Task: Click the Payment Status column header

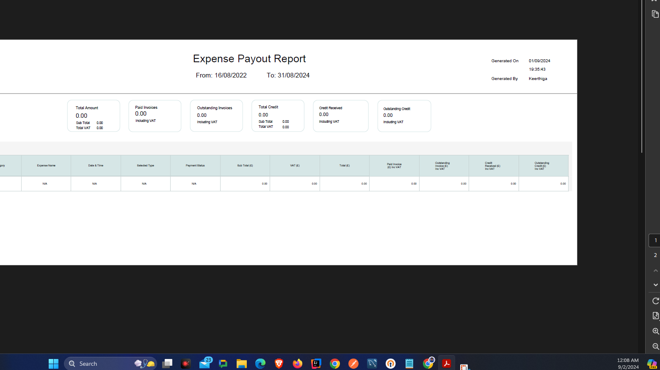Action: pyautogui.click(x=195, y=166)
